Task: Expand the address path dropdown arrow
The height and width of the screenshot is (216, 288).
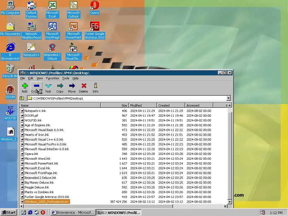Action: click(x=228, y=98)
